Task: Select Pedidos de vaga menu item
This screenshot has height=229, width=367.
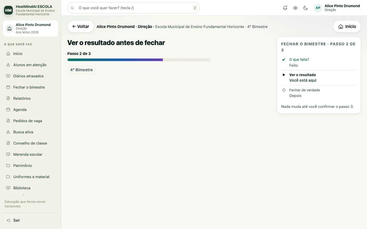Action: pyautogui.click(x=30, y=121)
